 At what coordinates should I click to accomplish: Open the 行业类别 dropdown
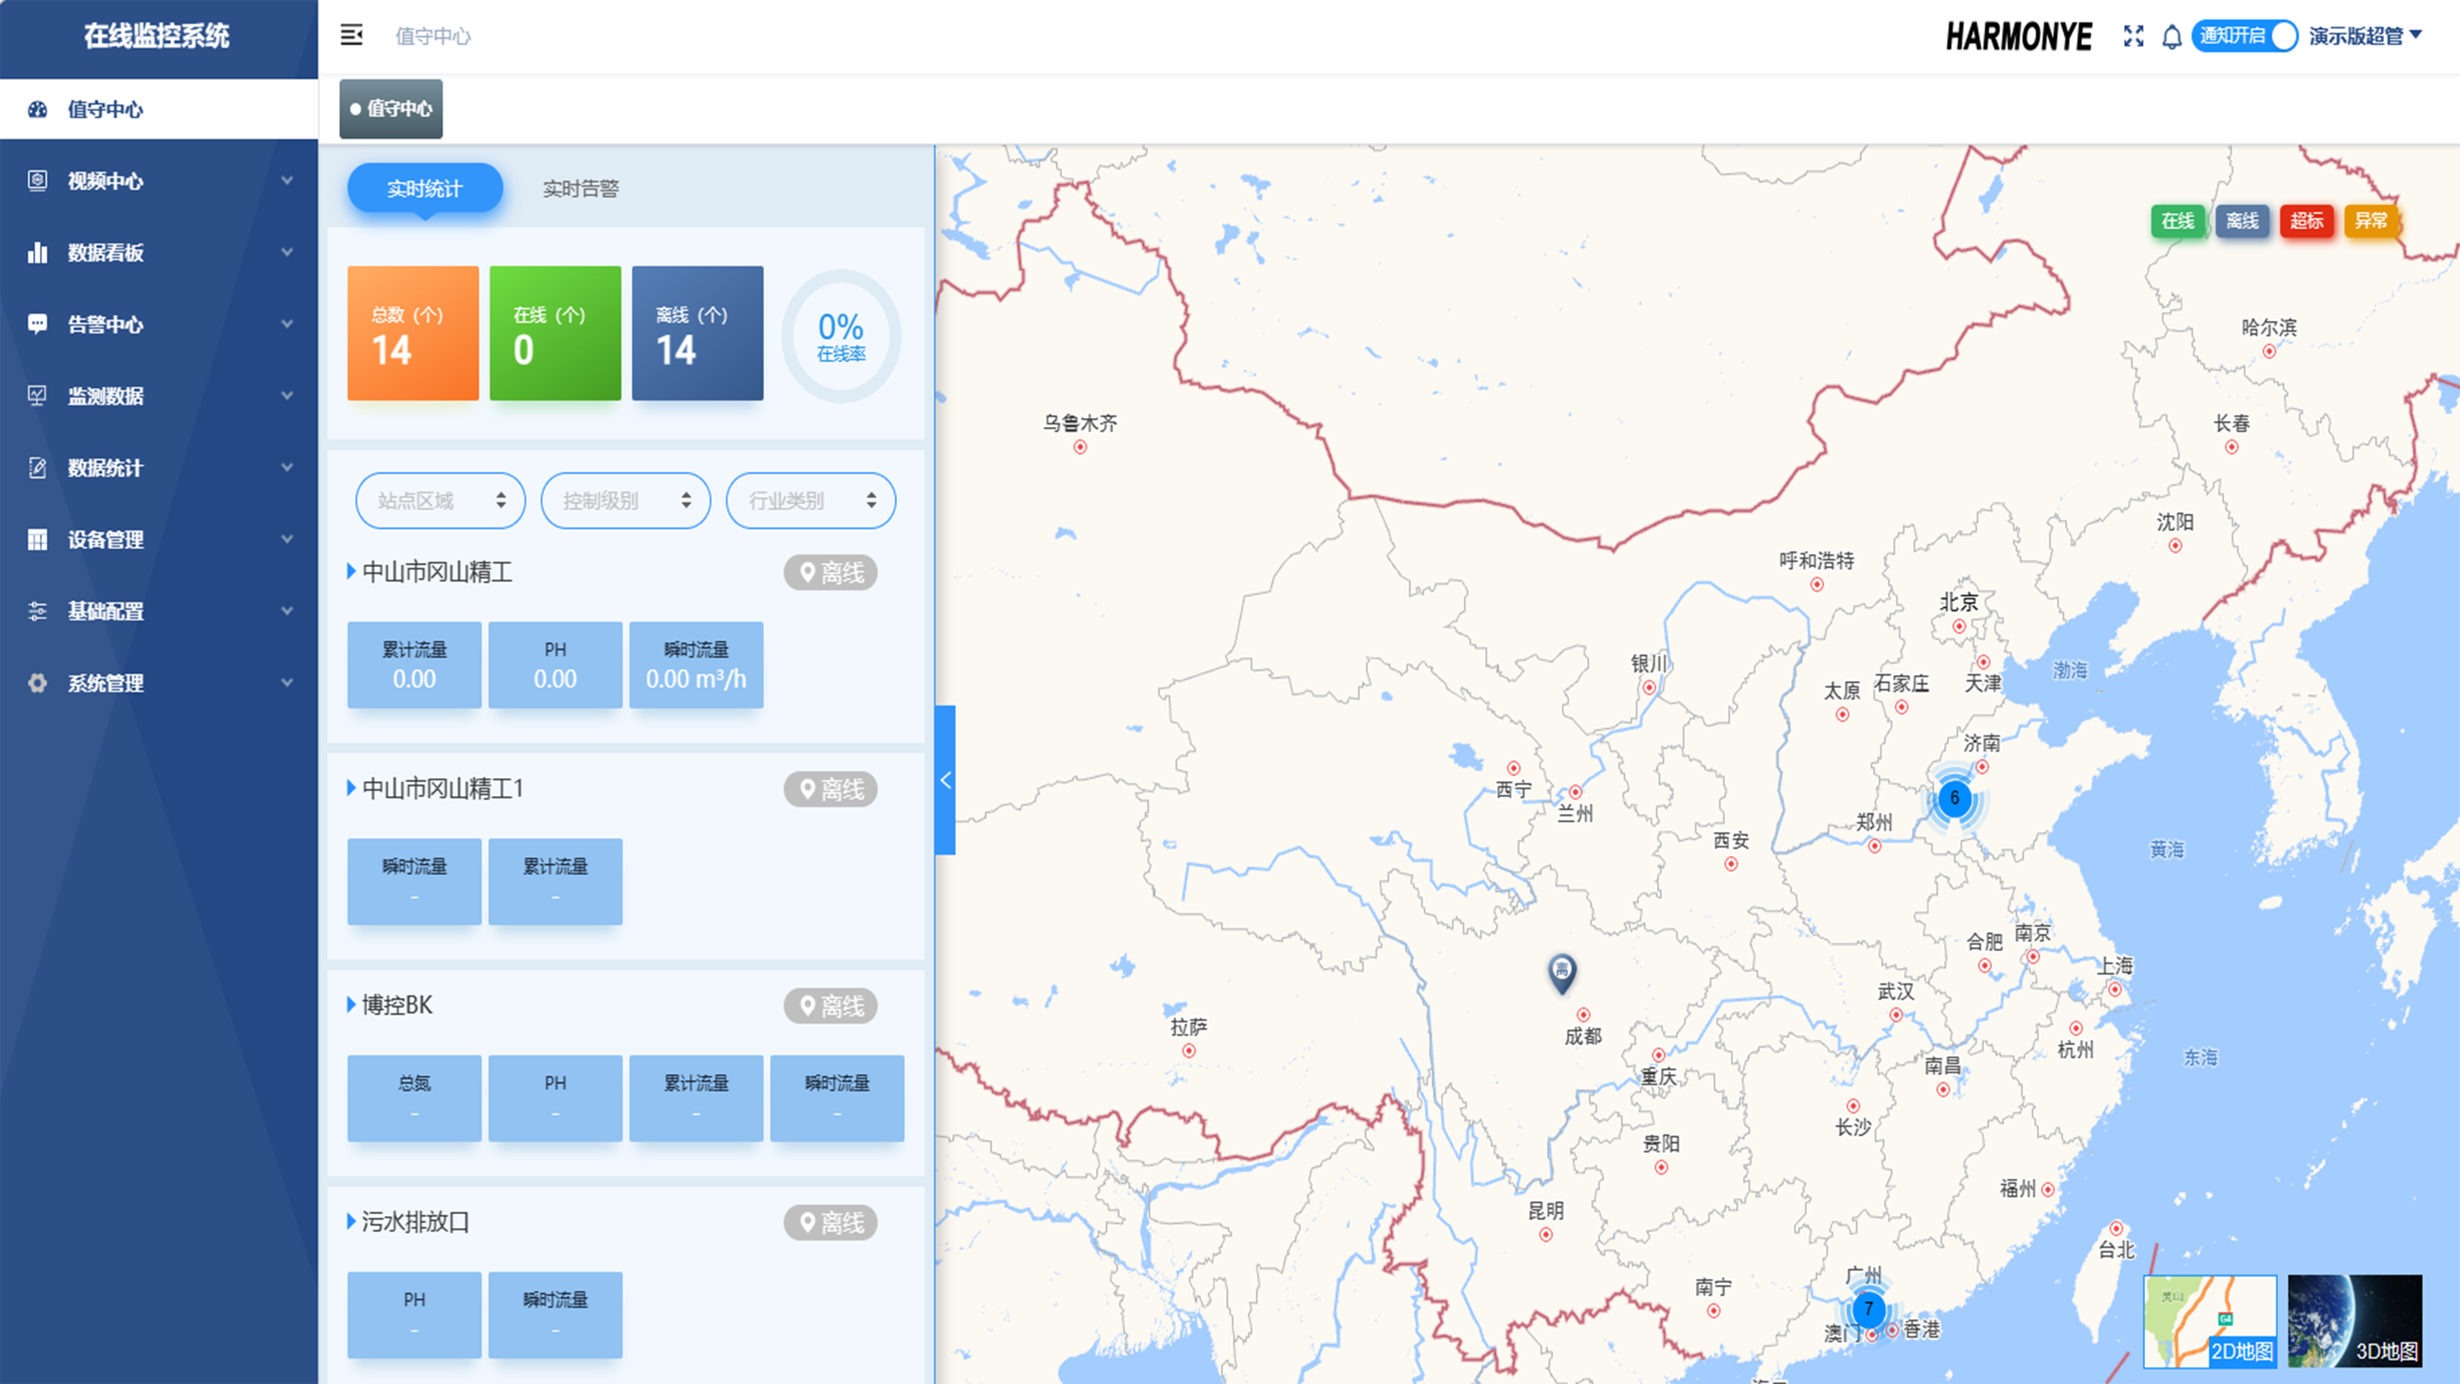(811, 501)
